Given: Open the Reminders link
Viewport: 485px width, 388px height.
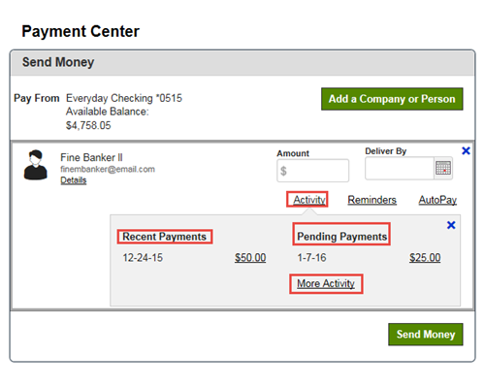Looking at the screenshot, I should click(x=372, y=200).
